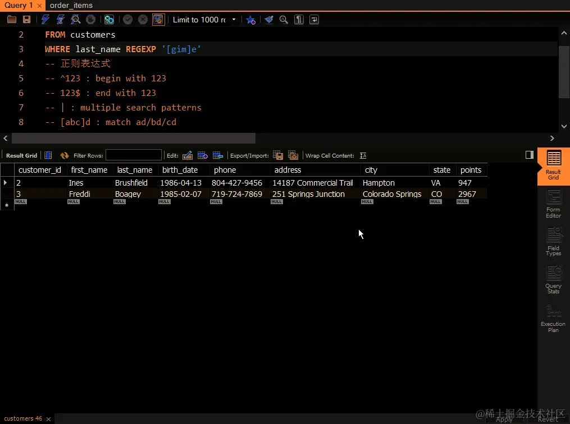Delete selected rows icon

click(218, 155)
